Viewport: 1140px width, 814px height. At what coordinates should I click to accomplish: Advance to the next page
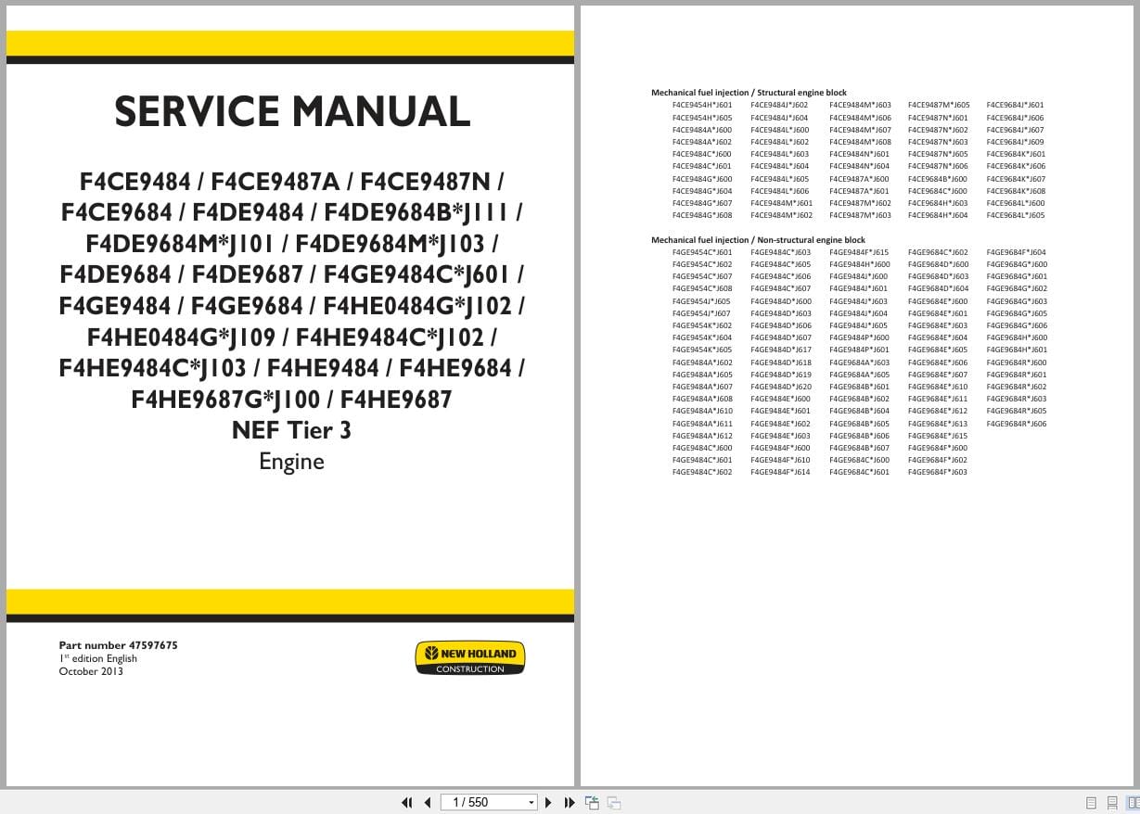click(x=548, y=802)
